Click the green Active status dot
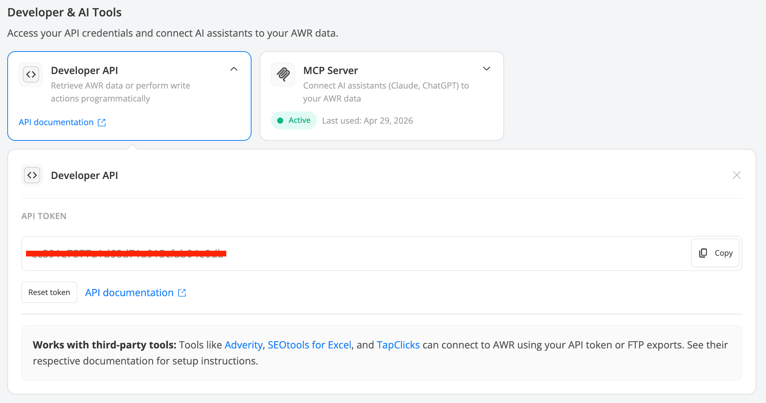 (x=280, y=121)
